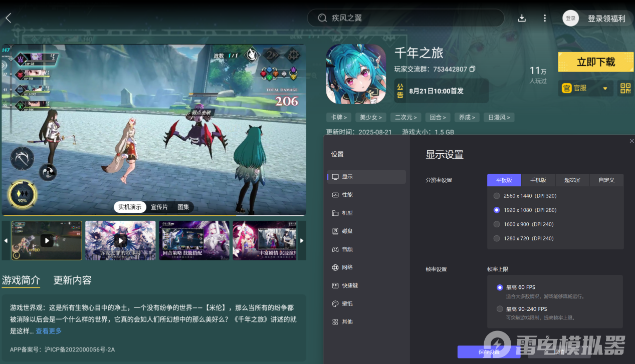The image size is (635, 364).
Task: Click the 立即下载 download button
Action: coord(595,62)
